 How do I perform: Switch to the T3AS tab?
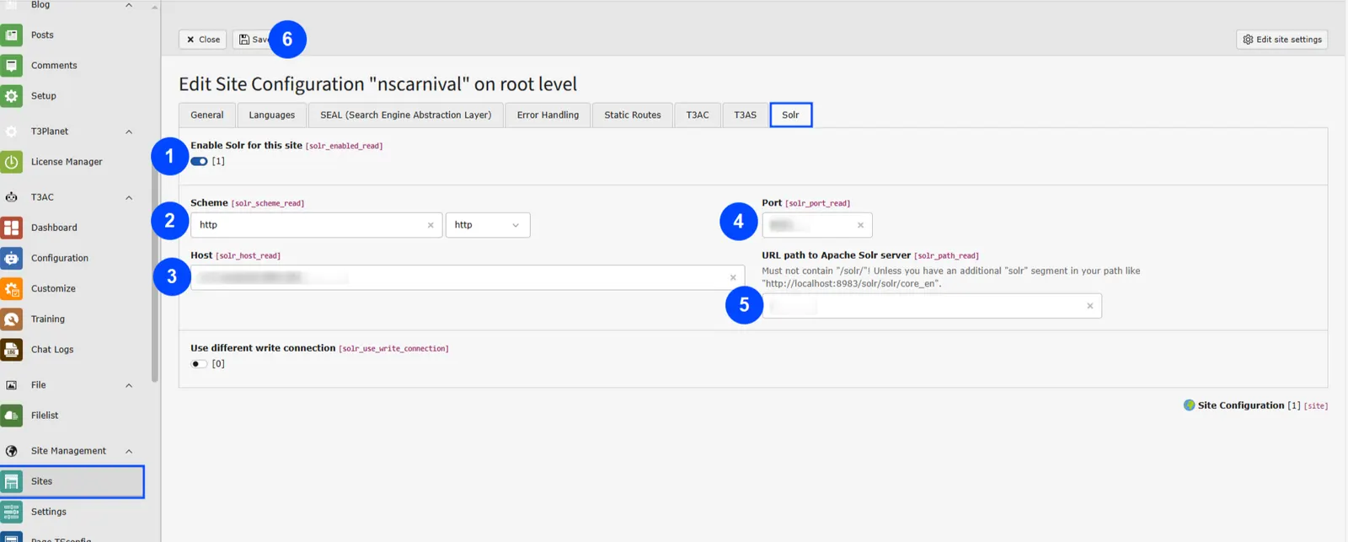coord(745,115)
